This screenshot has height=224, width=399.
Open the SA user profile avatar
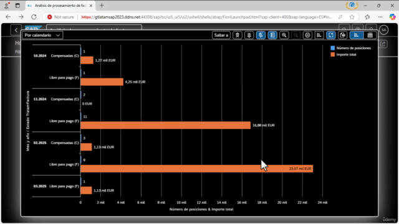[x=384, y=30]
